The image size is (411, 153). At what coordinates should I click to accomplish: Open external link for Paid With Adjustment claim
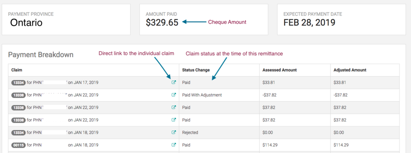pyautogui.click(x=173, y=95)
